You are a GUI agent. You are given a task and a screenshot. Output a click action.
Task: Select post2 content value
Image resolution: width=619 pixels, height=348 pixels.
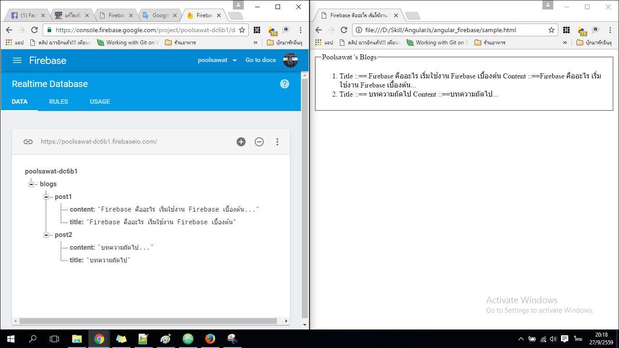click(126, 247)
